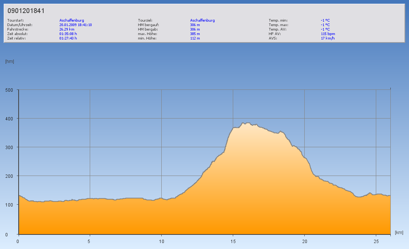This screenshot has width=409, height=249.
Task: Click the HM bergauf label
Action: tap(148, 25)
